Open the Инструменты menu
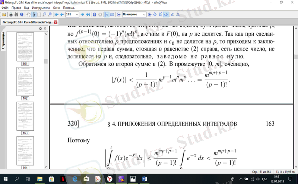This screenshot has width=298, height=184. (x=41, y=8)
